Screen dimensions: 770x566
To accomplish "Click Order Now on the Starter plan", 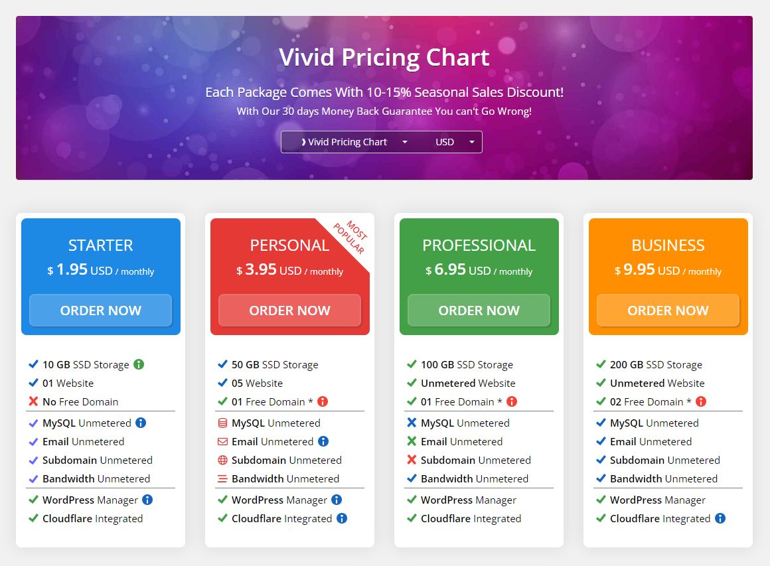I will tap(100, 311).
